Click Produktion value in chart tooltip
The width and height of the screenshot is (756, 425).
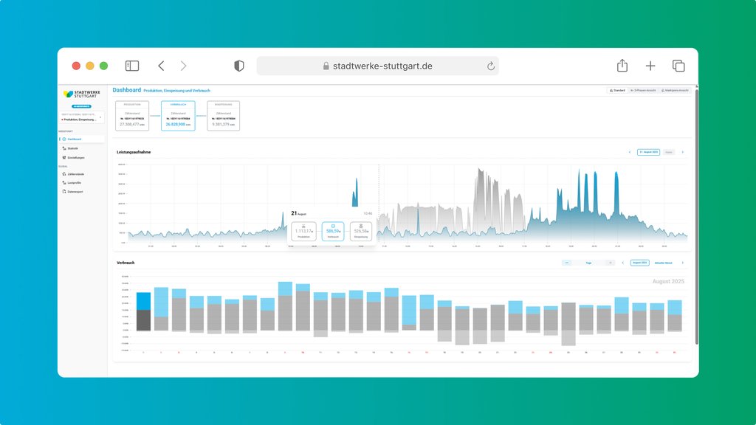pos(303,231)
